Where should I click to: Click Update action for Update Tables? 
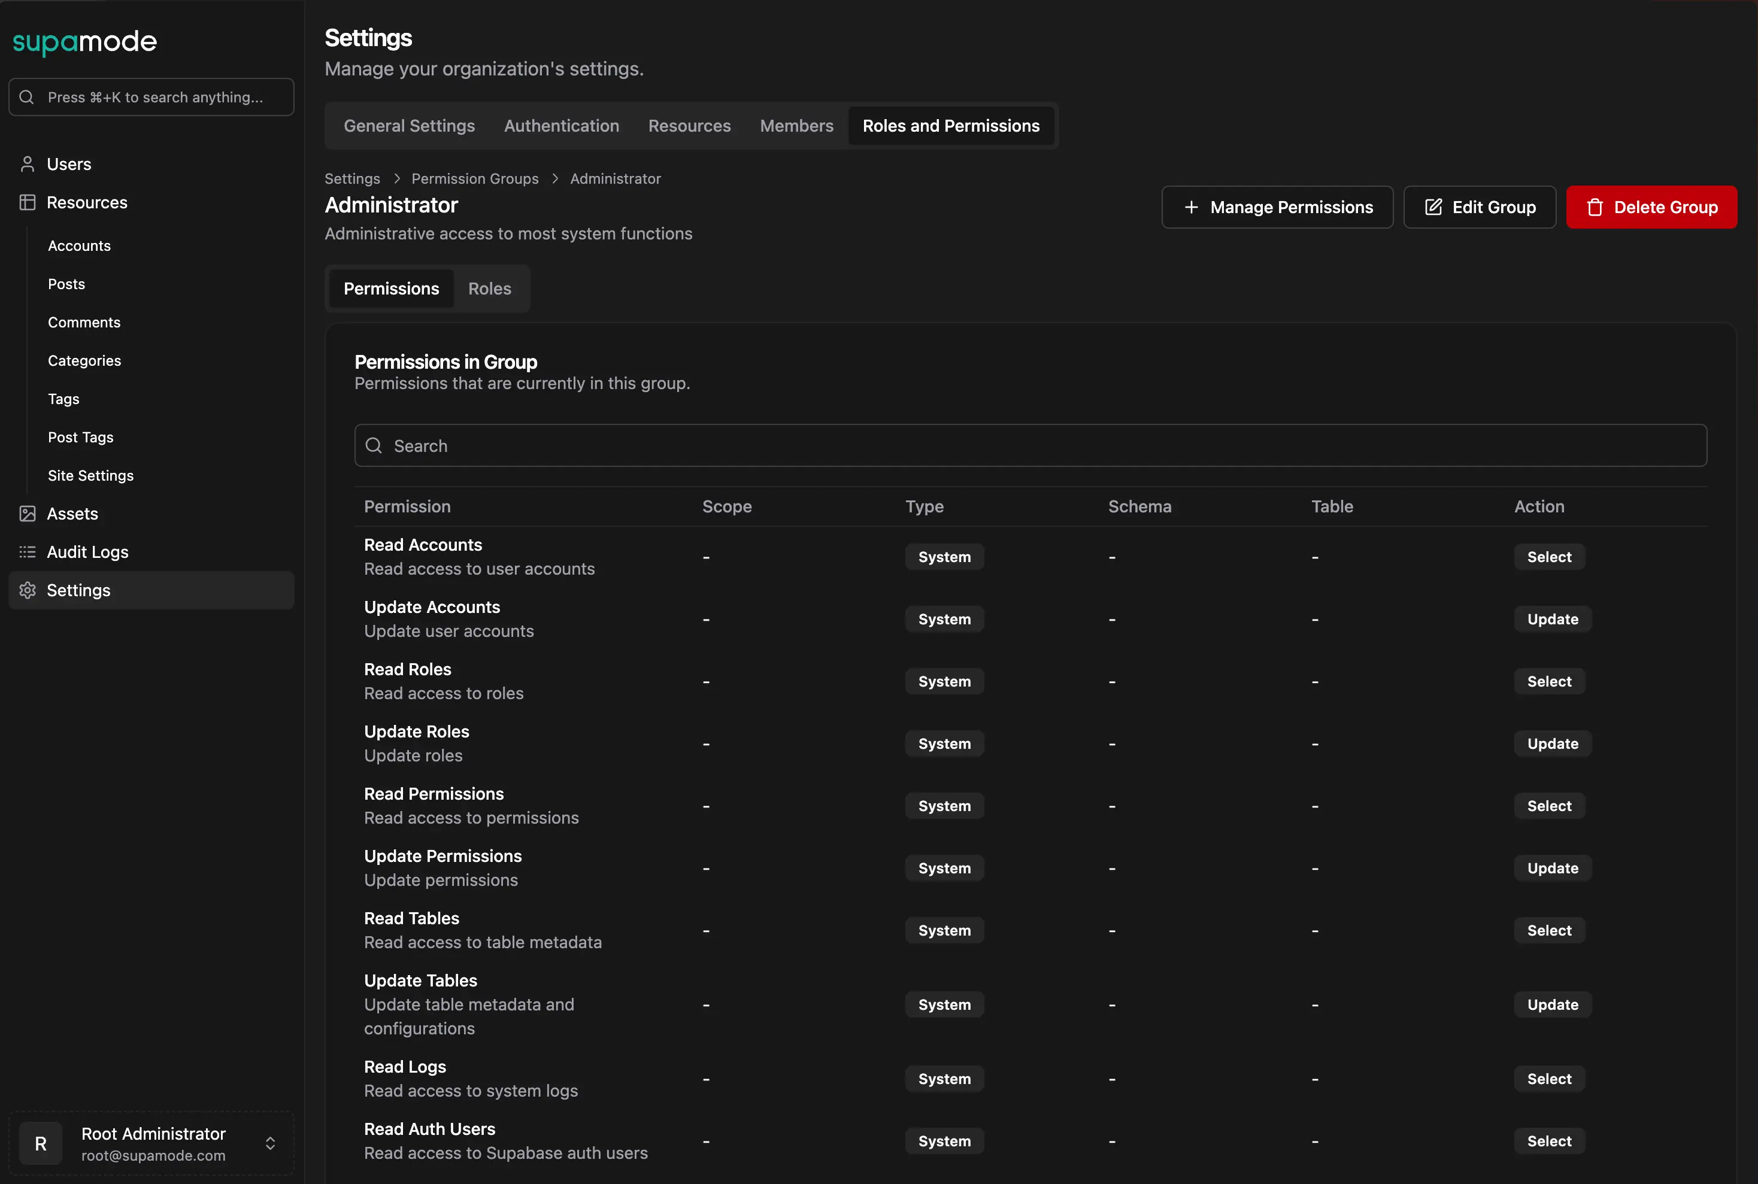point(1552,1004)
